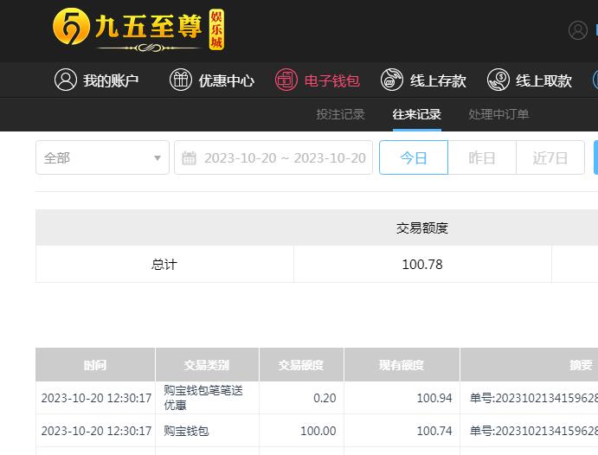Select the 今日 filter button
The width and height of the screenshot is (598, 455).
click(x=414, y=157)
